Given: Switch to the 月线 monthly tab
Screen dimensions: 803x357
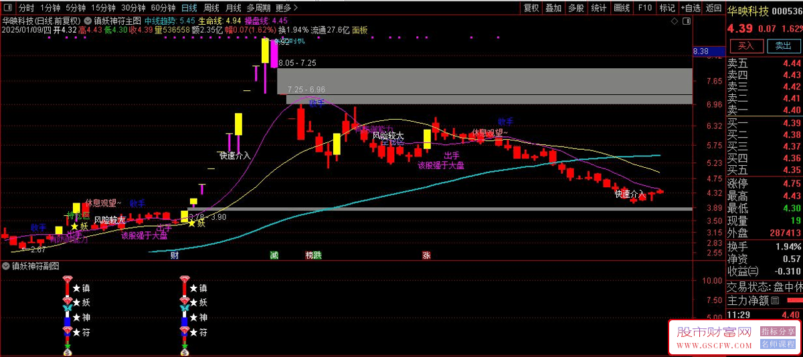Looking at the screenshot, I should tap(233, 8).
